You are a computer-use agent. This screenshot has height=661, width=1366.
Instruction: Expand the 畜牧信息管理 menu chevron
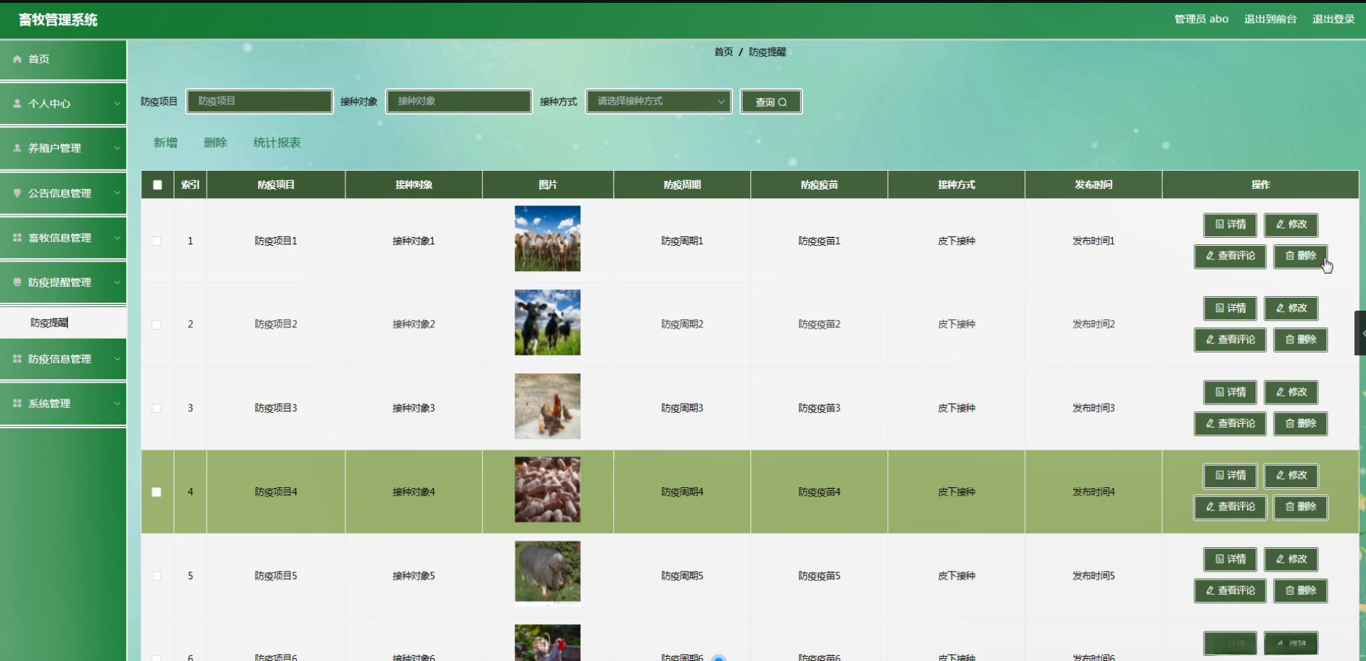tap(117, 238)
